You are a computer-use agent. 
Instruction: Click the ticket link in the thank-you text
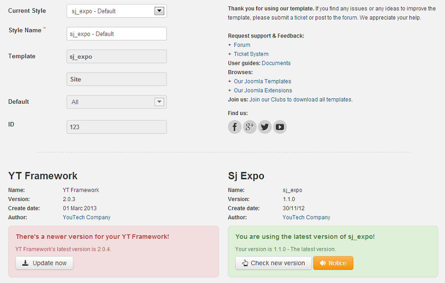301,18
